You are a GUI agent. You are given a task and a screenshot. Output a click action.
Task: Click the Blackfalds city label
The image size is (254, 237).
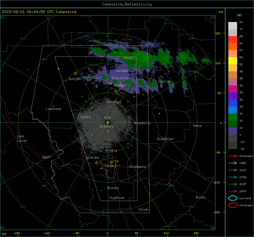click(120, 78)
